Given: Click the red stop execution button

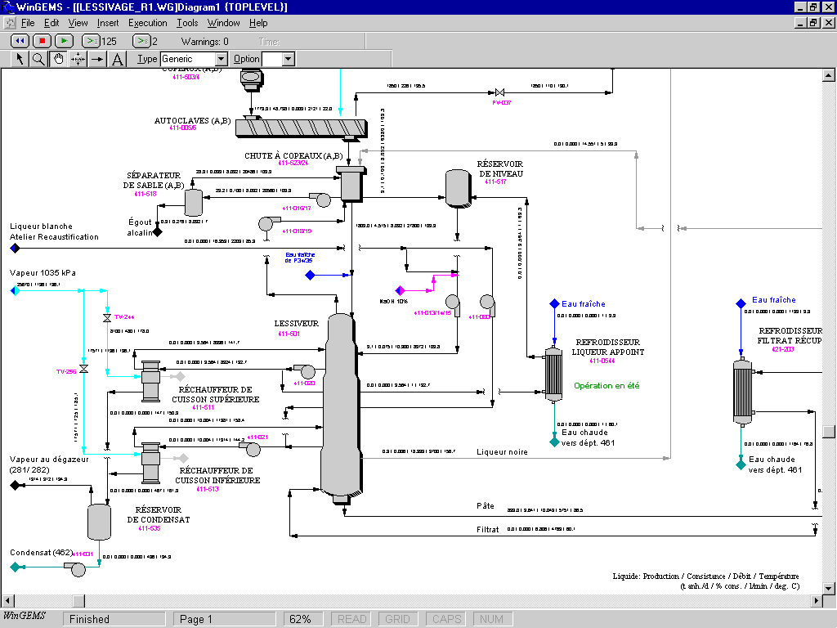Looking at the screenshot, I should pos(42,39).
